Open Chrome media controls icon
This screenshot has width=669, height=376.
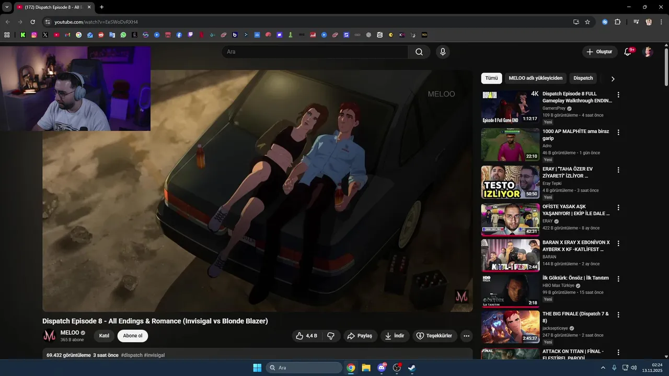point(636,22)
